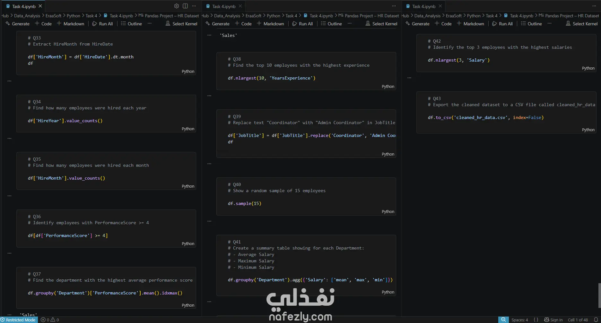Open notebook toolbar overflow in the Q38 pane
The image size is (601, 323).
350,23
